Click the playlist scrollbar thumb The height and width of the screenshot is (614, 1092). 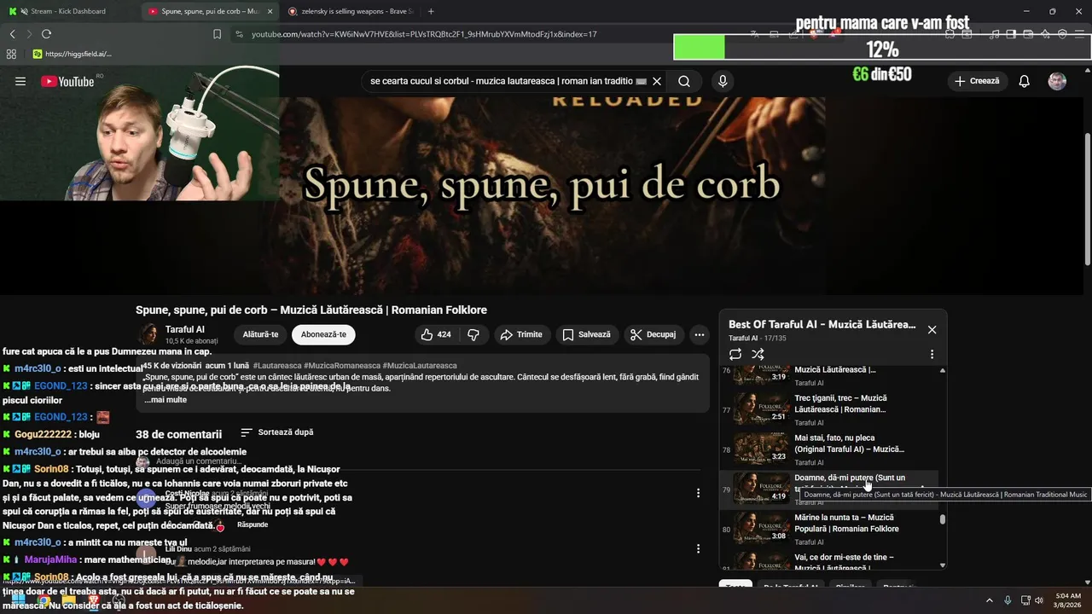click(943, 518)
